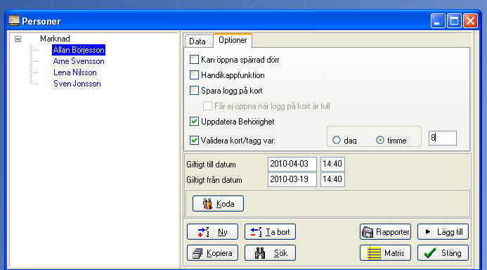This screenshot has width=487, height=270.
Task: Collapse the Marknad tree node
Action: coord(18,39)
